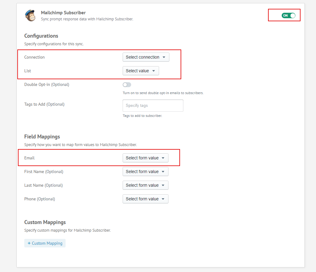Click the Connection label
Image resolution: width=316 pixels, height=272 pixels.
(x=35, y=57)
